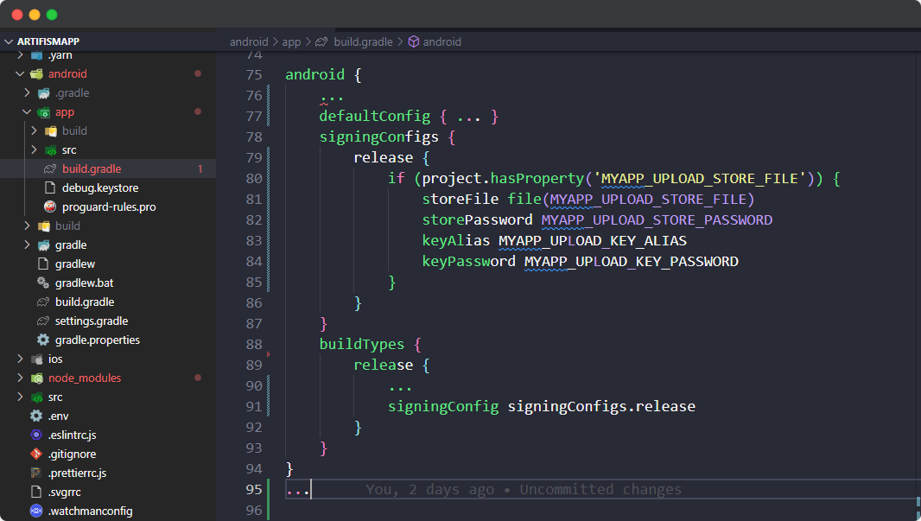Select build.gradle breadcrumb in the path bar
This screenshot has height=521, width=921.
pos(363,41)
